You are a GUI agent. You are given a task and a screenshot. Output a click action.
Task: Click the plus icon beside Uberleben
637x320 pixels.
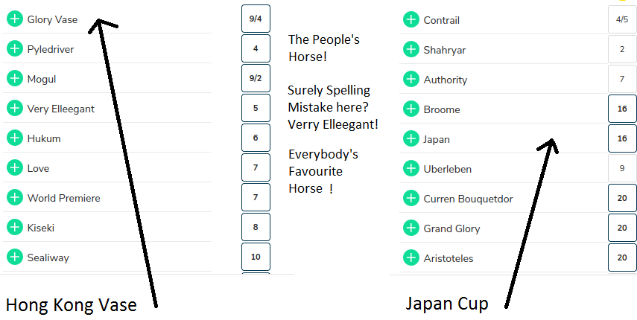tap(411, 169)
